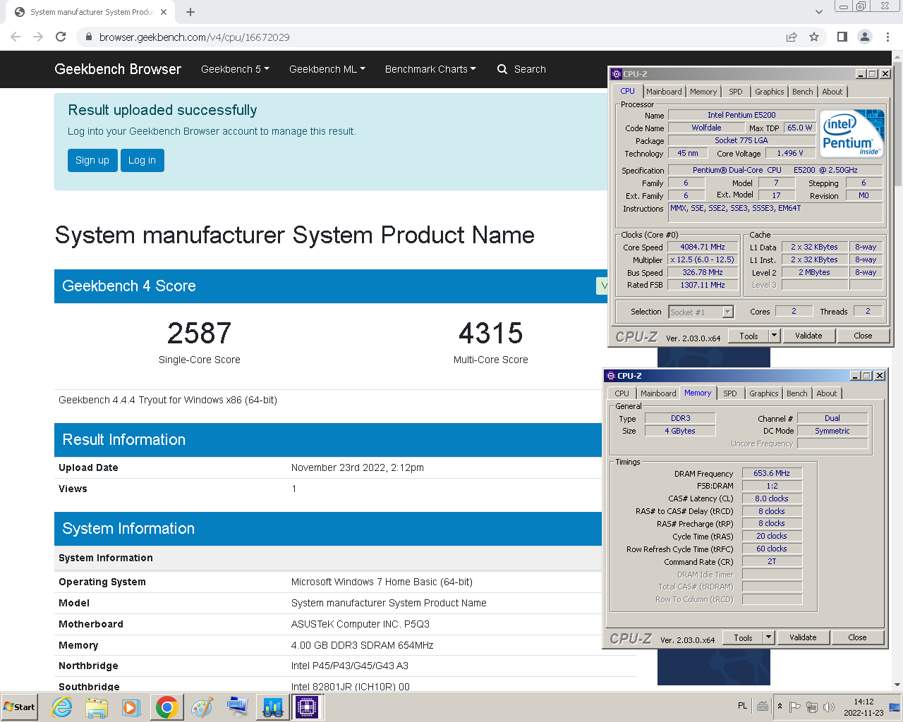Viewport: 903px width, 722px height.
Task: Select Bench tab in bottom CPU-Z window
Action: click(x=797, y=393)
